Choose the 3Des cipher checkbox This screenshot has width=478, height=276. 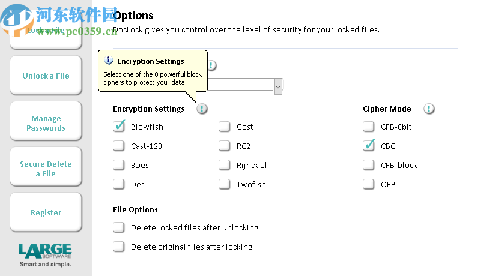click(x=119, y=165)
